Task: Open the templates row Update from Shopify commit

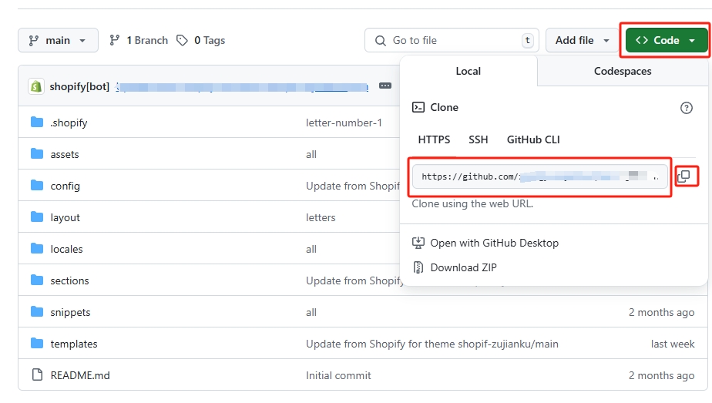Action: [x=432, y=344]
